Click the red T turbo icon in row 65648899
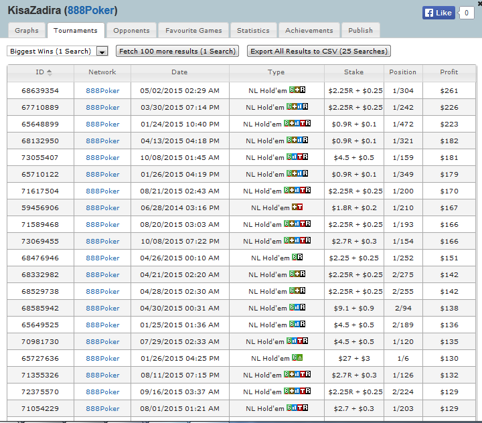 click(303, 123)
